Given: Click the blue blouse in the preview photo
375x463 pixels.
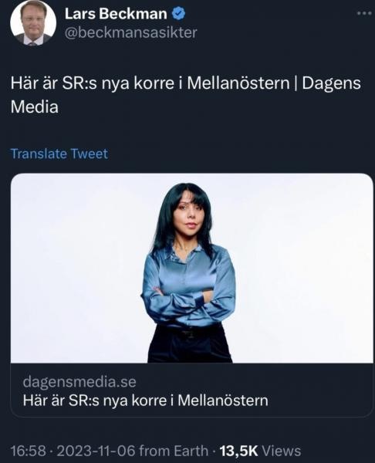Looking at the screenshot, I should (188, 285).
